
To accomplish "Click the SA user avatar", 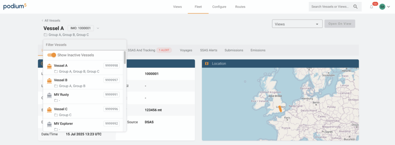I will (x=382, y=7).
